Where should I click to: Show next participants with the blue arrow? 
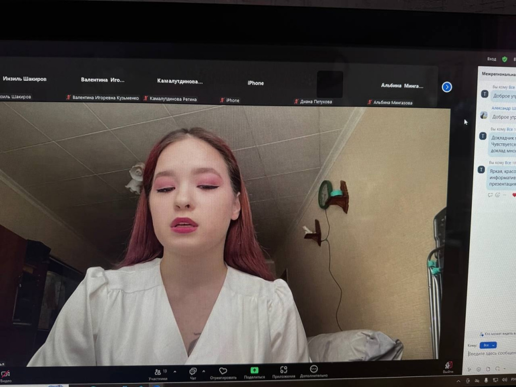click(x=446, y=87)
